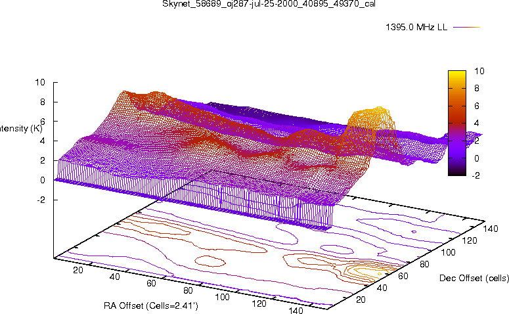Click the color bar tick label 6

coord(477,106)
